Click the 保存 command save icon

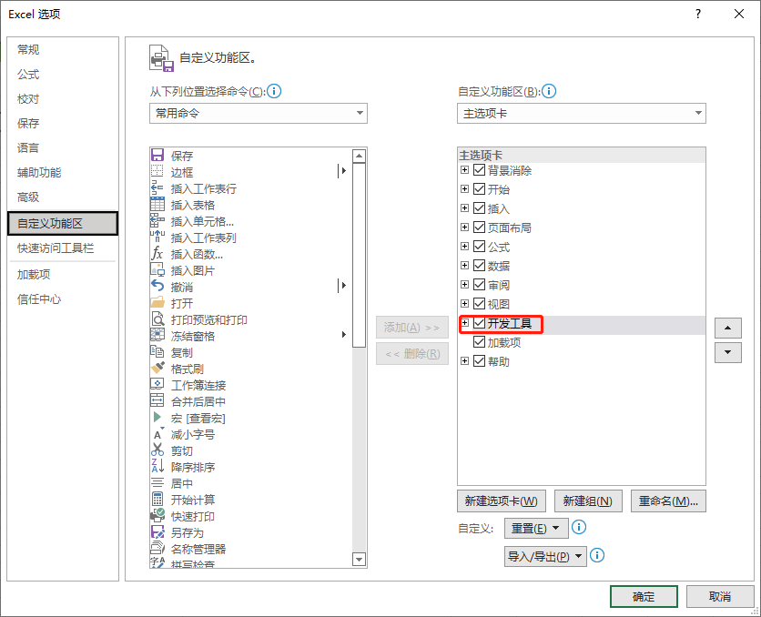(x=157, y=156)
